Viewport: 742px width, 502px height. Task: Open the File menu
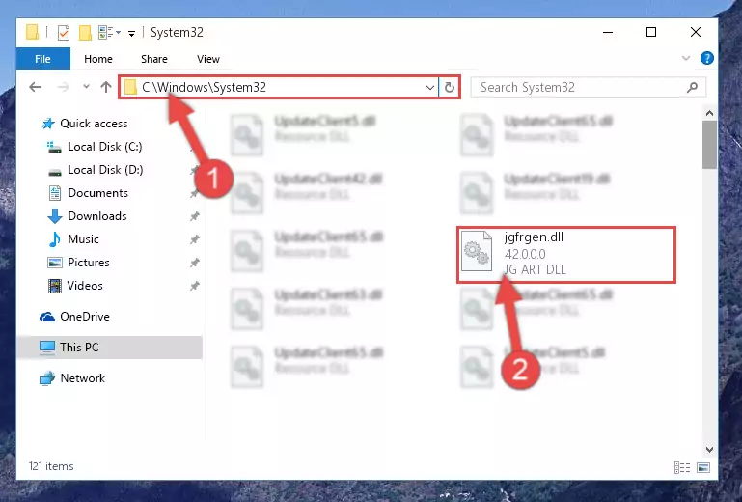pyautogui.click(x=42, y=59)
